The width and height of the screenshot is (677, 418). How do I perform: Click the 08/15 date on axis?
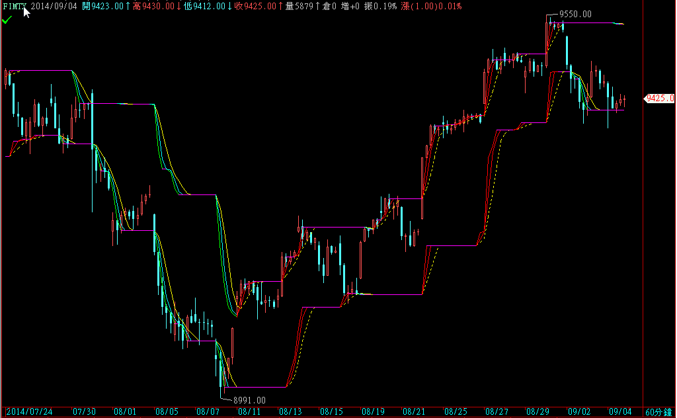tap(332, 411)
